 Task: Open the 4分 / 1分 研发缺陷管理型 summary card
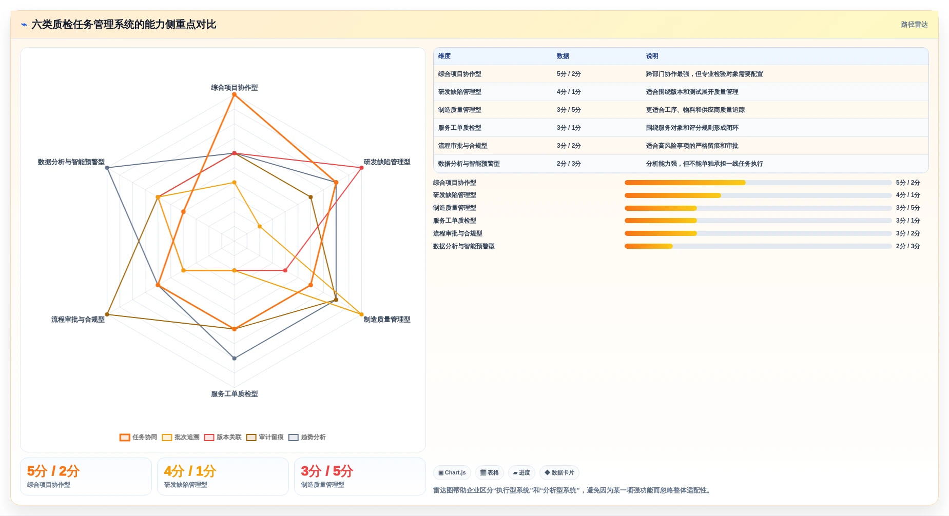223,477
